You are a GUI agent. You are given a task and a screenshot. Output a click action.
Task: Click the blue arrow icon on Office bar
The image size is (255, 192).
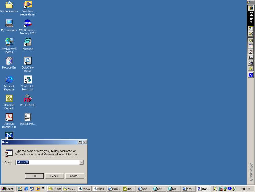[x=251, y=75]
